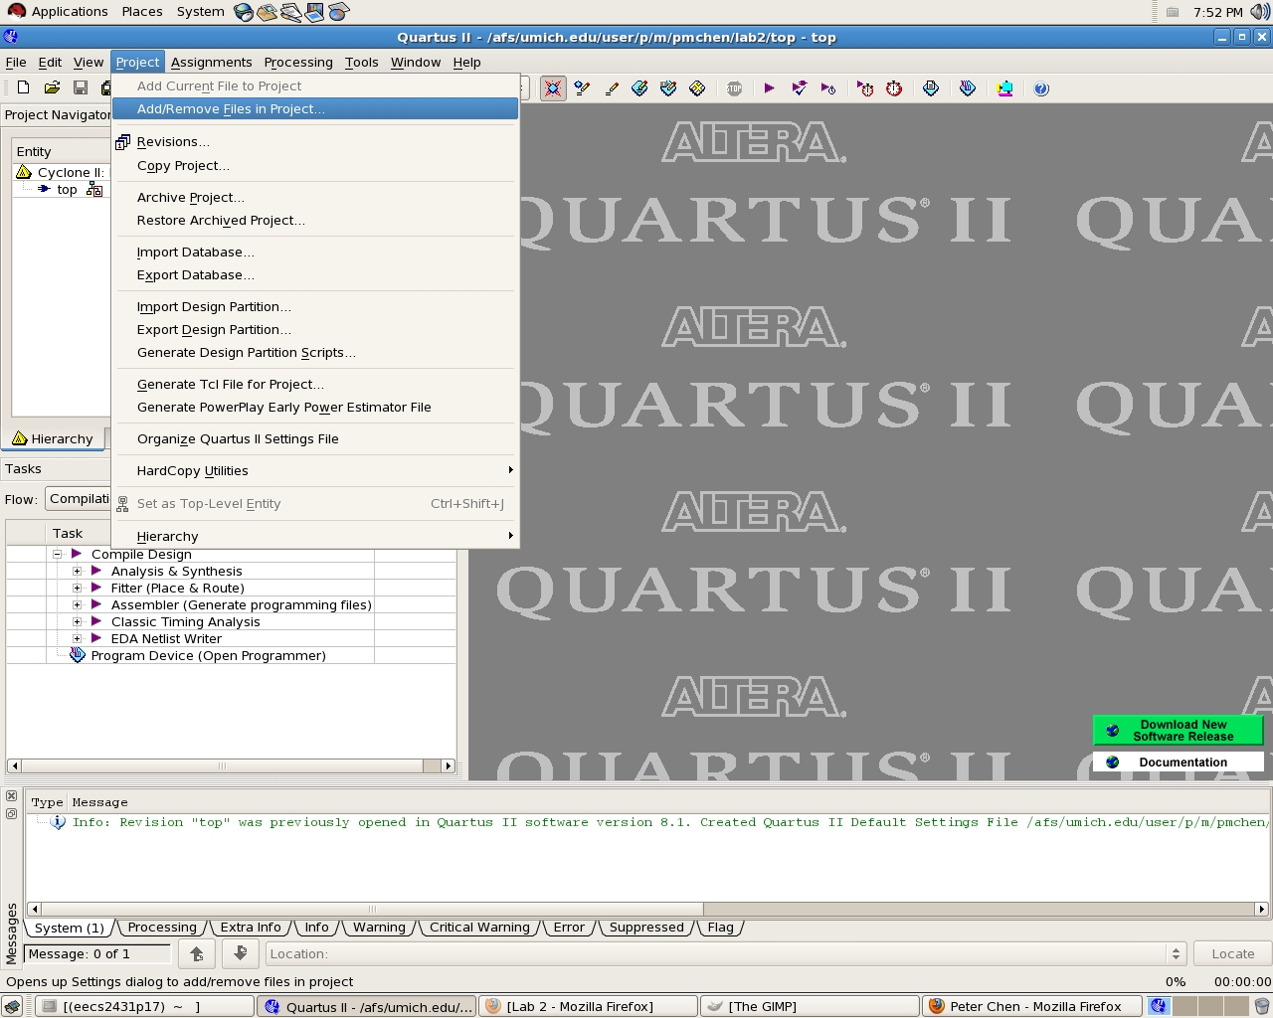Click the Locate button
The width and height of the screenshot is (1273, 1018).
pos(1232,953)
